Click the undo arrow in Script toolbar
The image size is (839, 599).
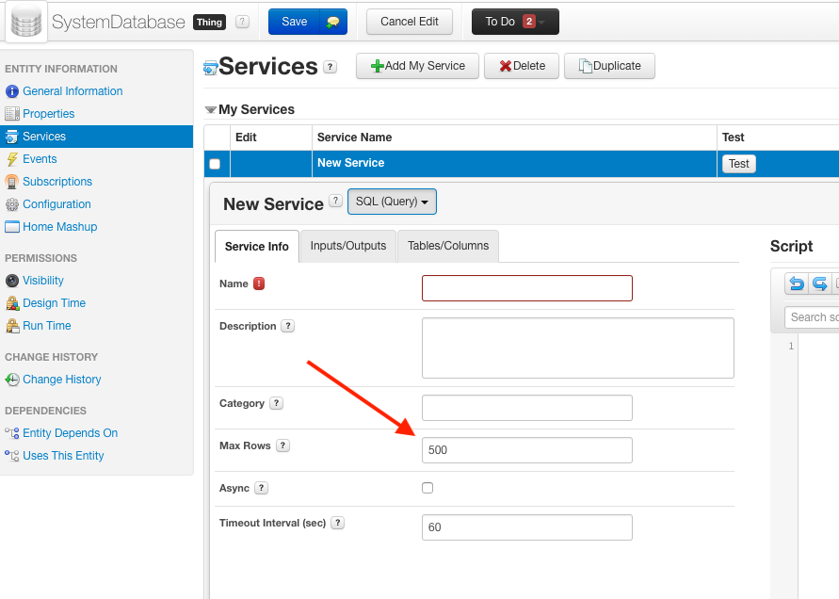[797, 283]
